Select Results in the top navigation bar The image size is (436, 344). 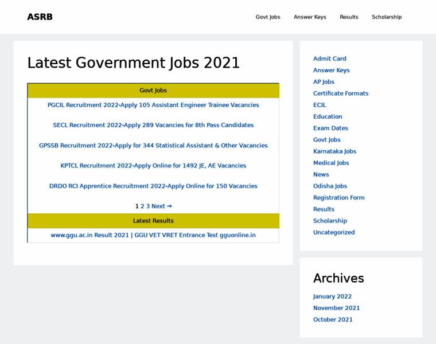[349, 17]
